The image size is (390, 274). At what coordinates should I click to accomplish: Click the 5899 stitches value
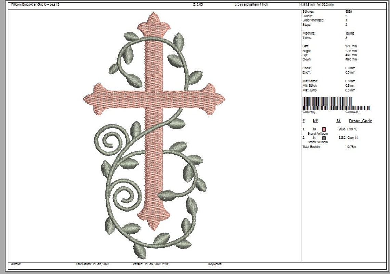tap(349, 11)
